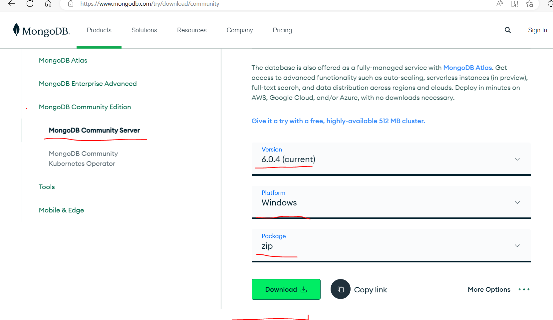Select MongoDB Community Edition in sidebar
Screen dimensions: 553x320
(85, 107)
